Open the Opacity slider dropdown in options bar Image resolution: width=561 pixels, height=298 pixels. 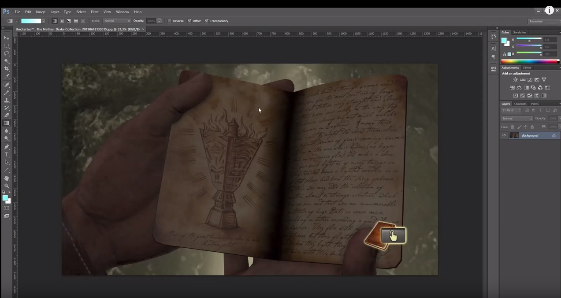point(159,21)
